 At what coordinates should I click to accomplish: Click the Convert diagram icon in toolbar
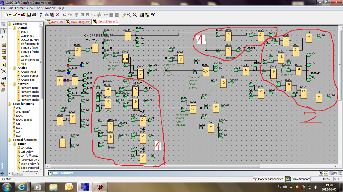[x=147, y=15]
